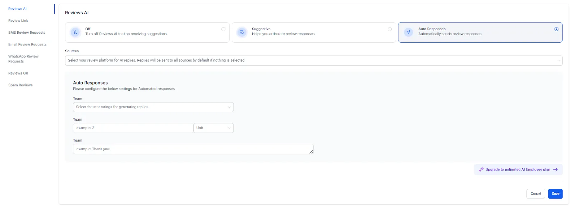Open the star ratings dropdown
575x215 pixels.
pyautogui.click(x=153, y=107)
